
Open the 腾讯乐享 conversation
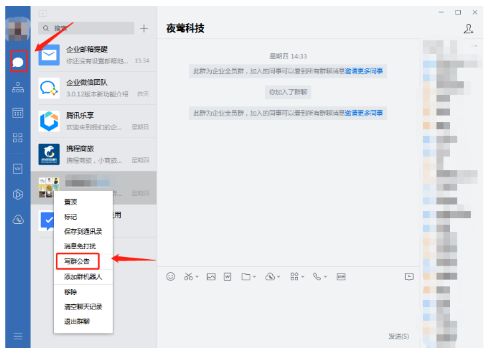tap(94, 121)
